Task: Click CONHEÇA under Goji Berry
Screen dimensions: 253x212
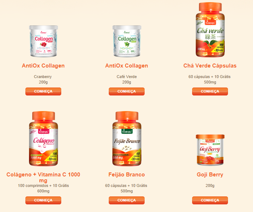Action: (x=210, y=200)
